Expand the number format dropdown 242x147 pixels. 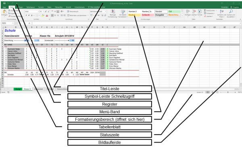[x=106, y=11]
